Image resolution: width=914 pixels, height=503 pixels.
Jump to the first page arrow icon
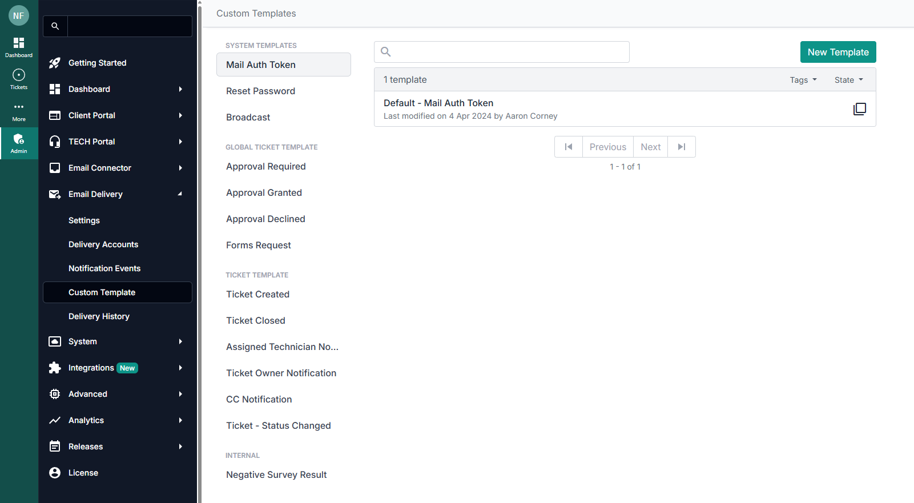pyautogui.click(x=569, y=147)
